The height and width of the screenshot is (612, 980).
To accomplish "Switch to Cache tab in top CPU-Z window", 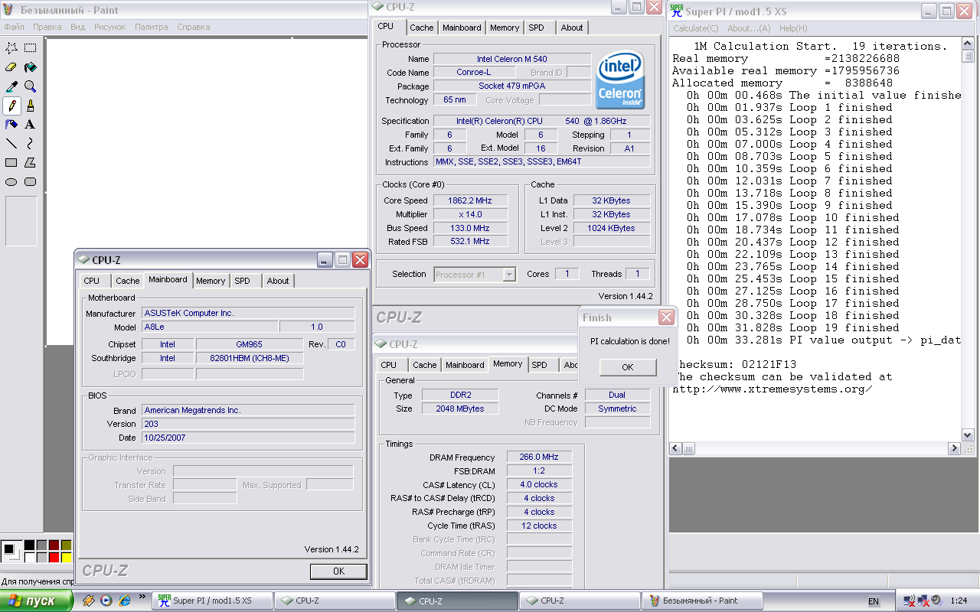I will click(x=421, y=28).
